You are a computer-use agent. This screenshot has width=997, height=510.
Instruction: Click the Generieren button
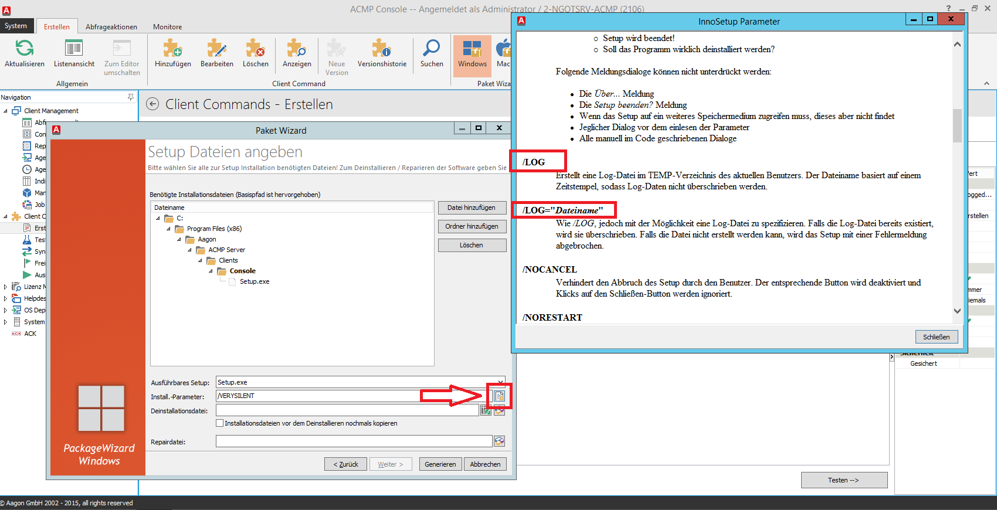coord(440,464)
